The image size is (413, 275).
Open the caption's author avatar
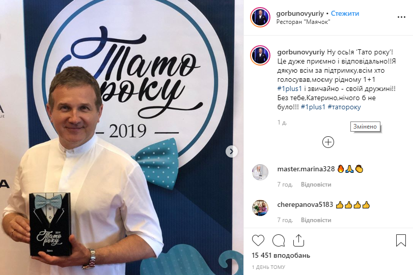pyautogui.click(x=260, y=55)
